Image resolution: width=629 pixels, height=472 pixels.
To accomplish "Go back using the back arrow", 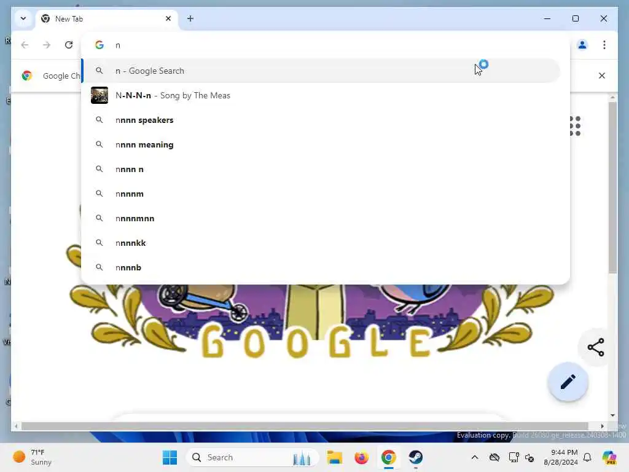I will [25, 45].
